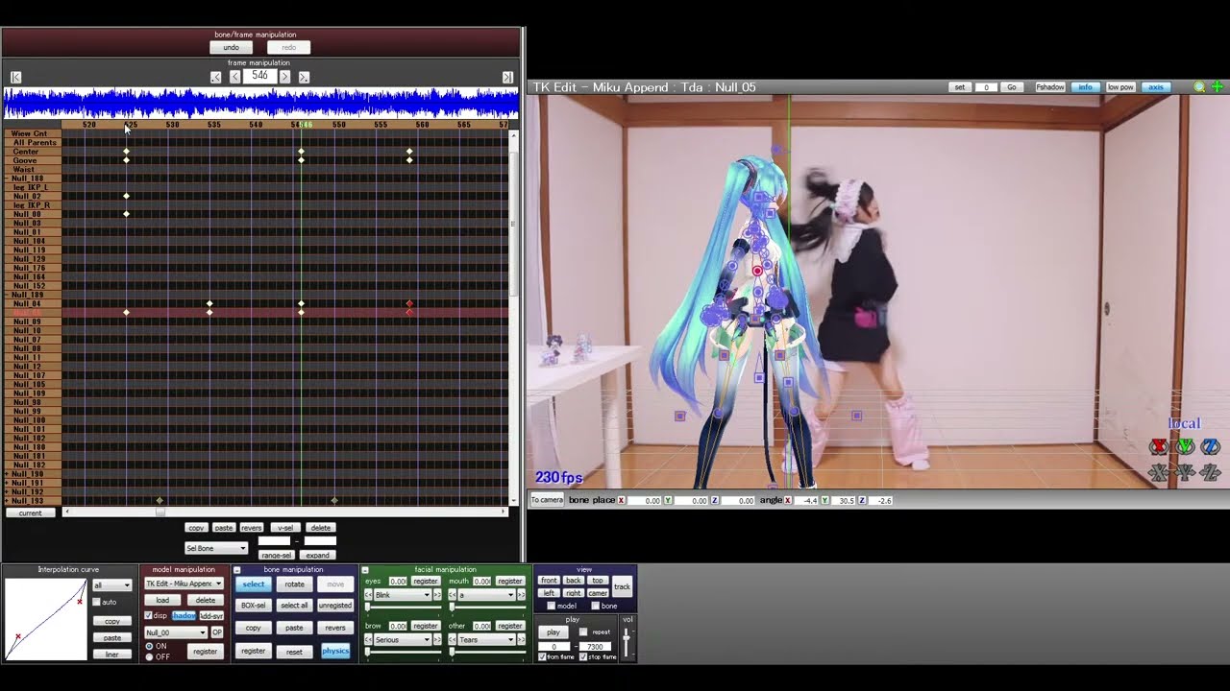
Task: Adjust the vol volume slider
Action: 627,641
